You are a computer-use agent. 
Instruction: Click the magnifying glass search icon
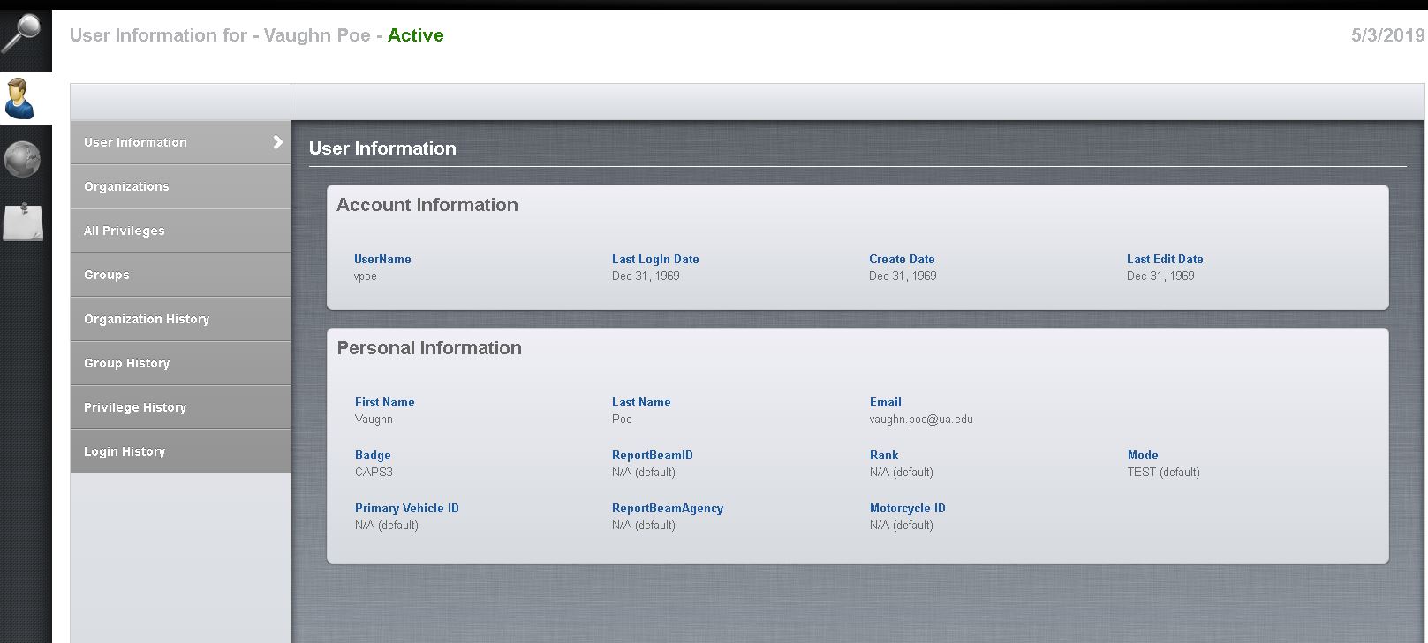click(x=22, y=35)
